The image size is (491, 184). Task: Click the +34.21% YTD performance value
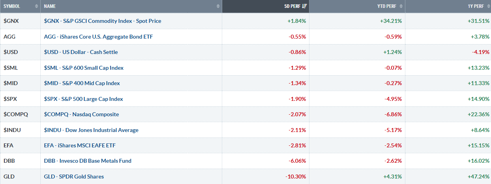coord(390,21)
